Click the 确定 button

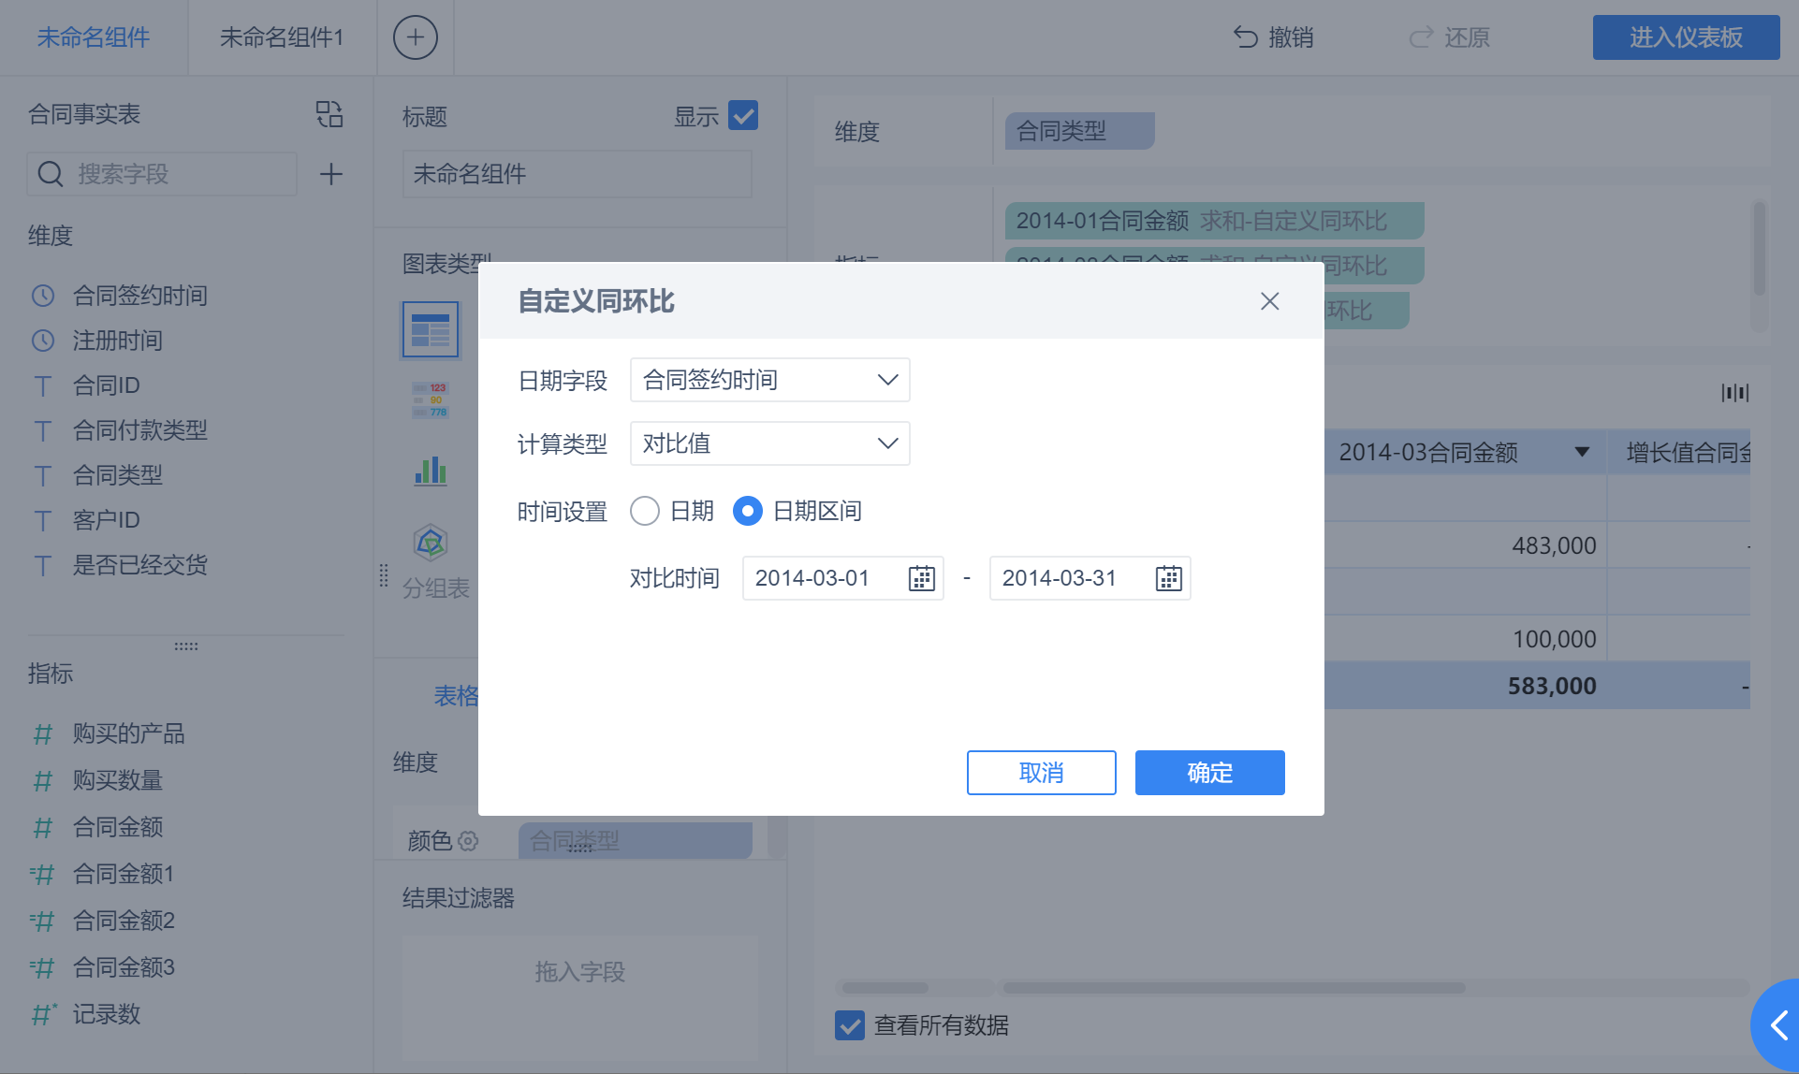(1209, 773)
